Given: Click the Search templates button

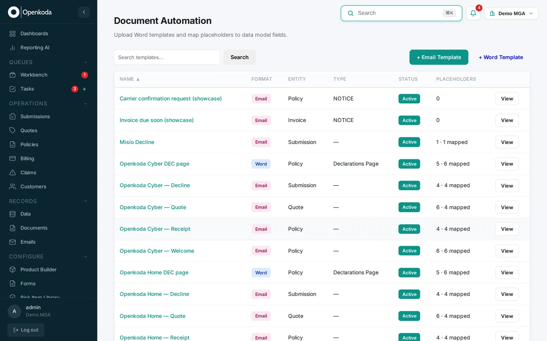Looking at the screenshot, I should 239,57.
